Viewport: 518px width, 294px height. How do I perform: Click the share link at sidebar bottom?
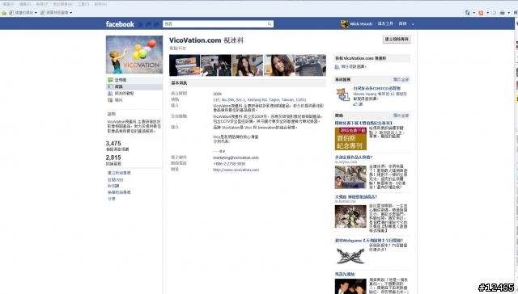tap(112, 199)
